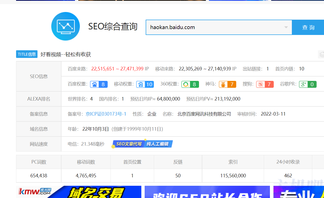Open the 京ICP证030173号-1 record link
The height and width of the screenshot is (198, 324).
[x=106, y=114]
